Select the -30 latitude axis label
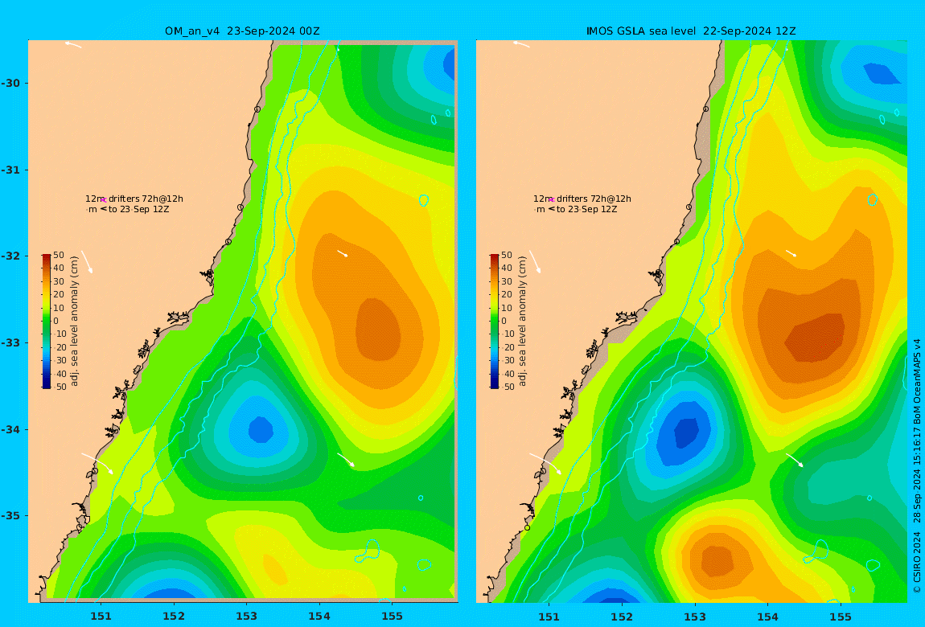Image resolution: width=925 pixels, height=627 pixels. tap(10, 83)
